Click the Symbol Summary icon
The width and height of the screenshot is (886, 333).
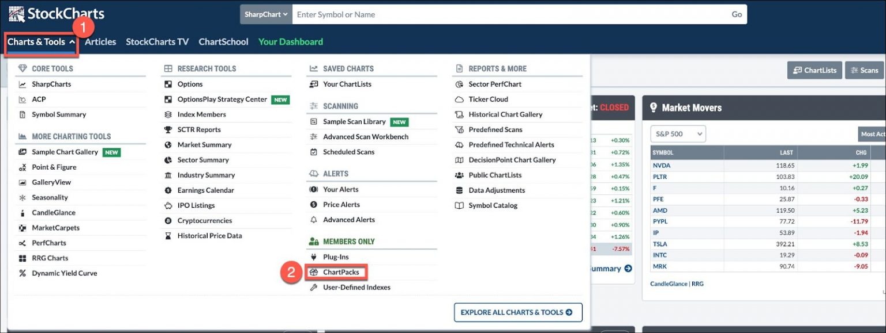tap(22, 114)
